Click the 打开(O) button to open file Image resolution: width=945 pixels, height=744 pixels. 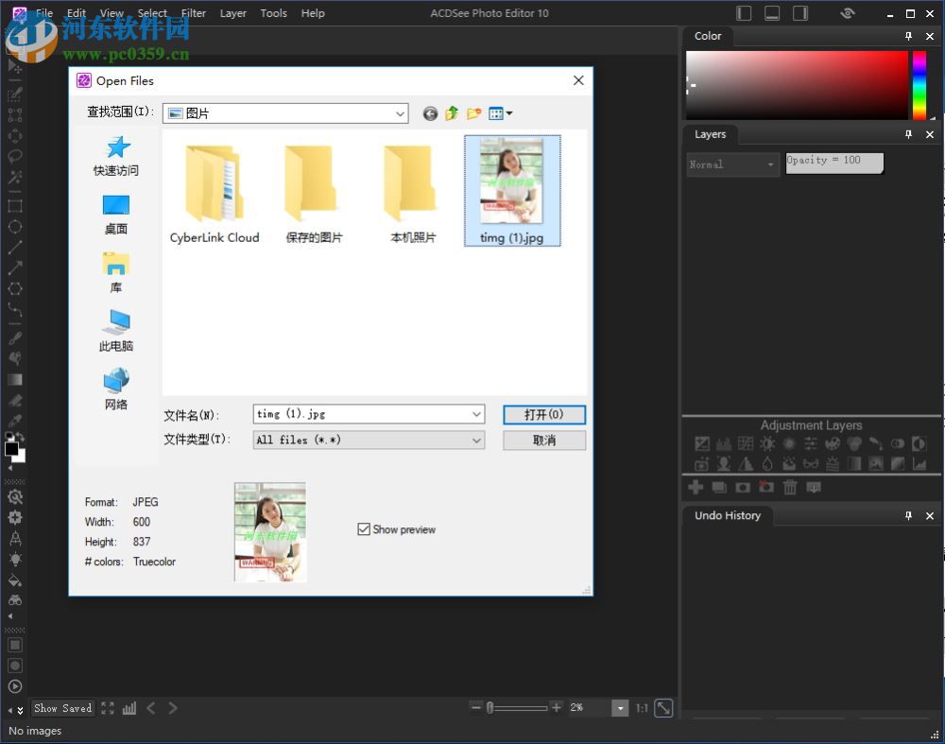click(x=543, y=414)
